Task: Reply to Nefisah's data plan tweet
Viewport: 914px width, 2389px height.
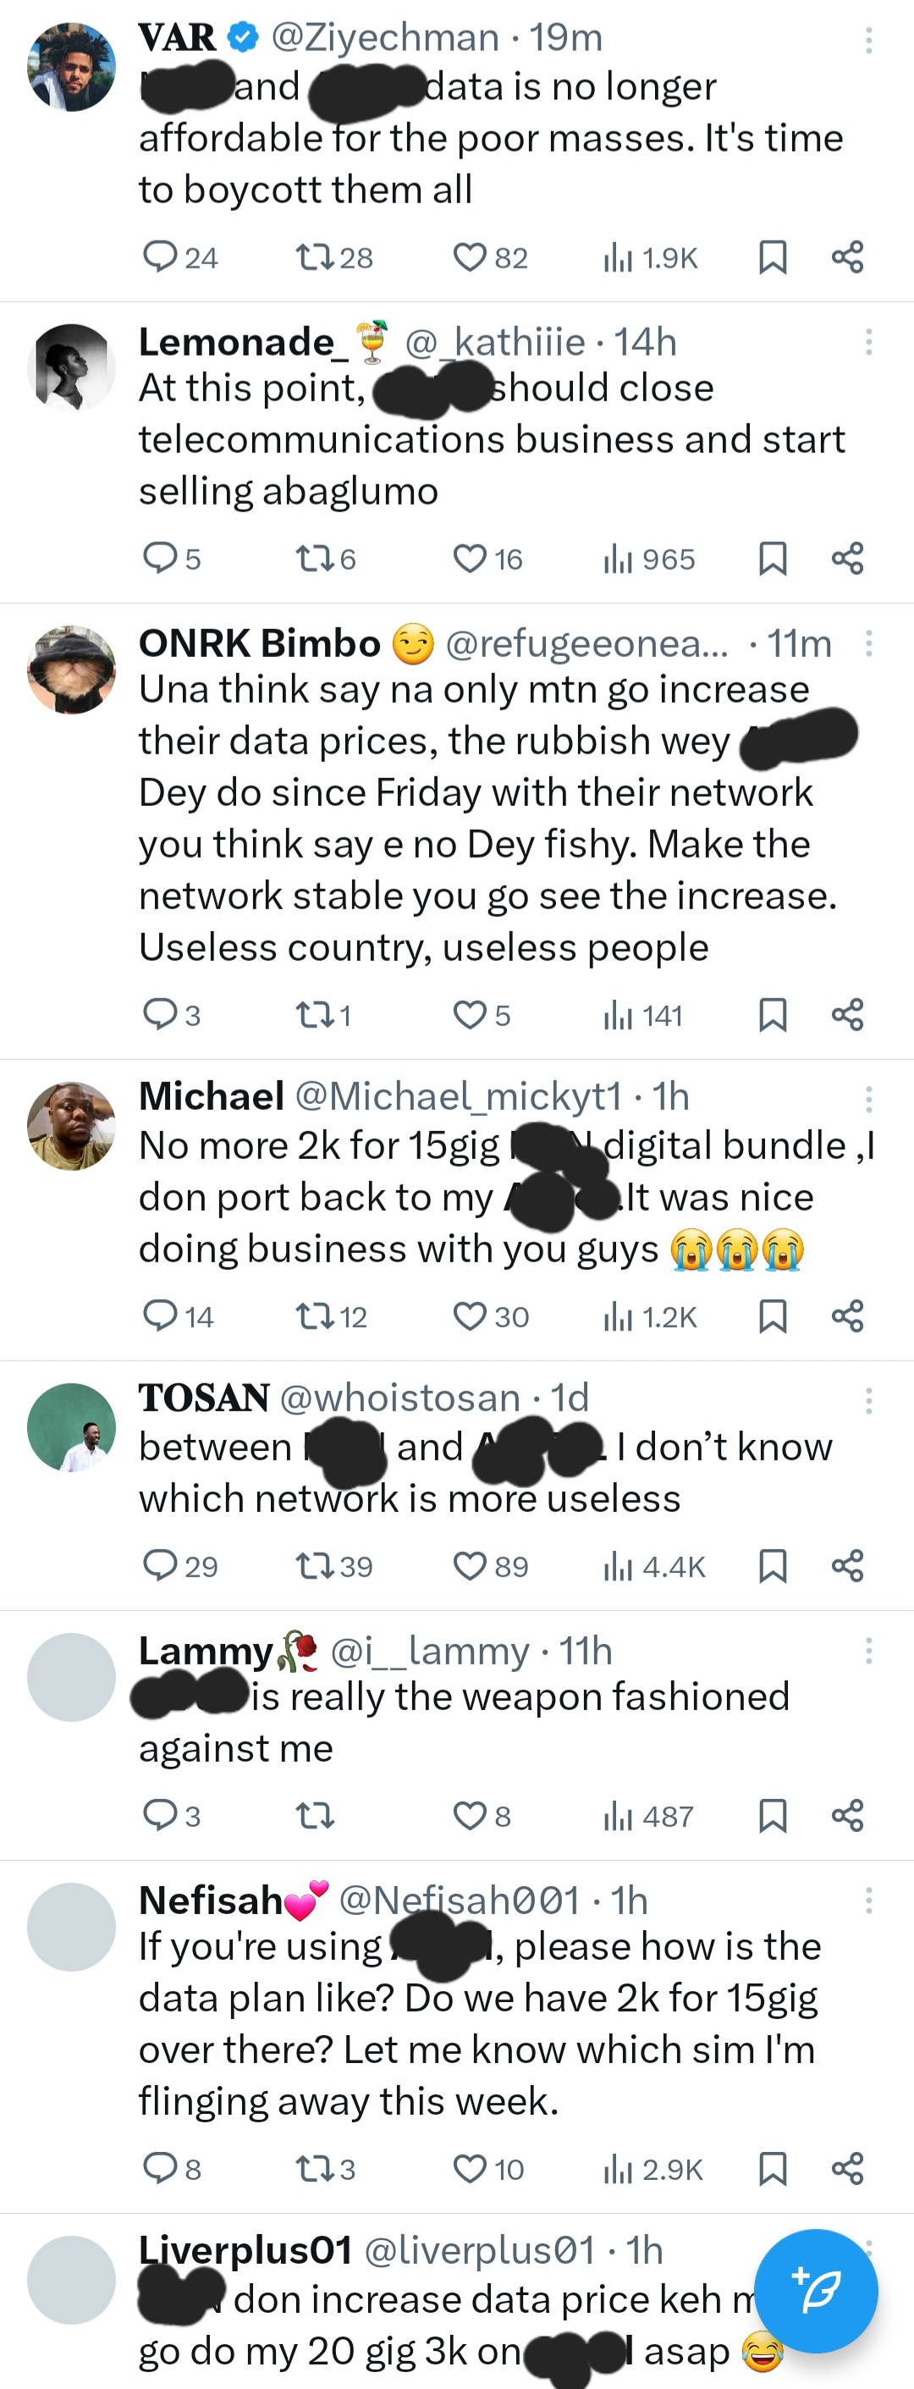Action: coord(160,2168)
